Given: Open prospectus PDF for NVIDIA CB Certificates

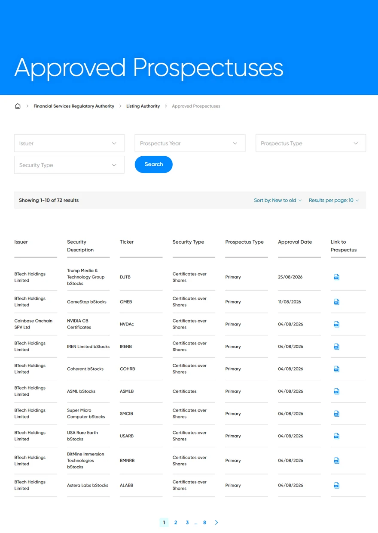Looking at the screenshot, I should click(x=337, y=324).
